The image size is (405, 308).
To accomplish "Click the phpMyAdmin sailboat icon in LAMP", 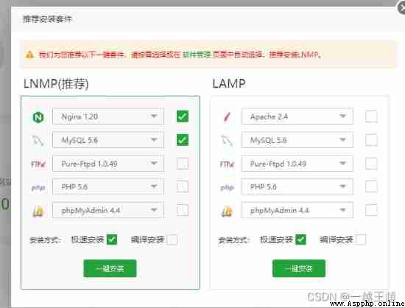I will point(228,211).
